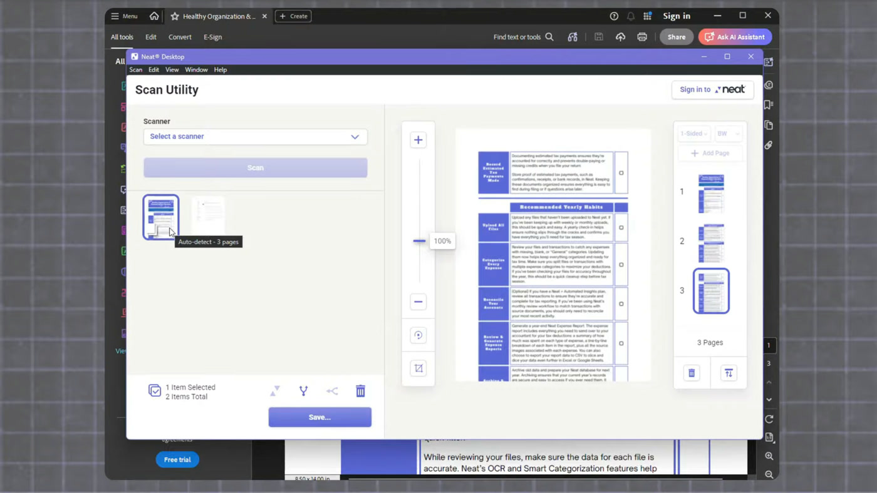This screenshot has width=877, height=493.
Task: Click Acrobat's Share button
Action: point(677,37)
